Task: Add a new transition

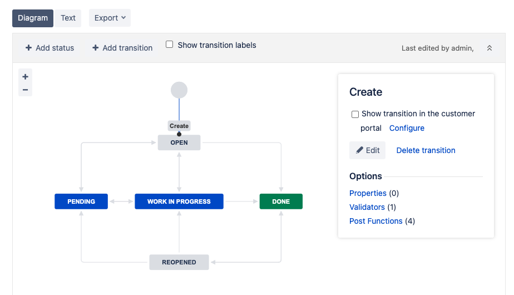Action: pos(122,48)
